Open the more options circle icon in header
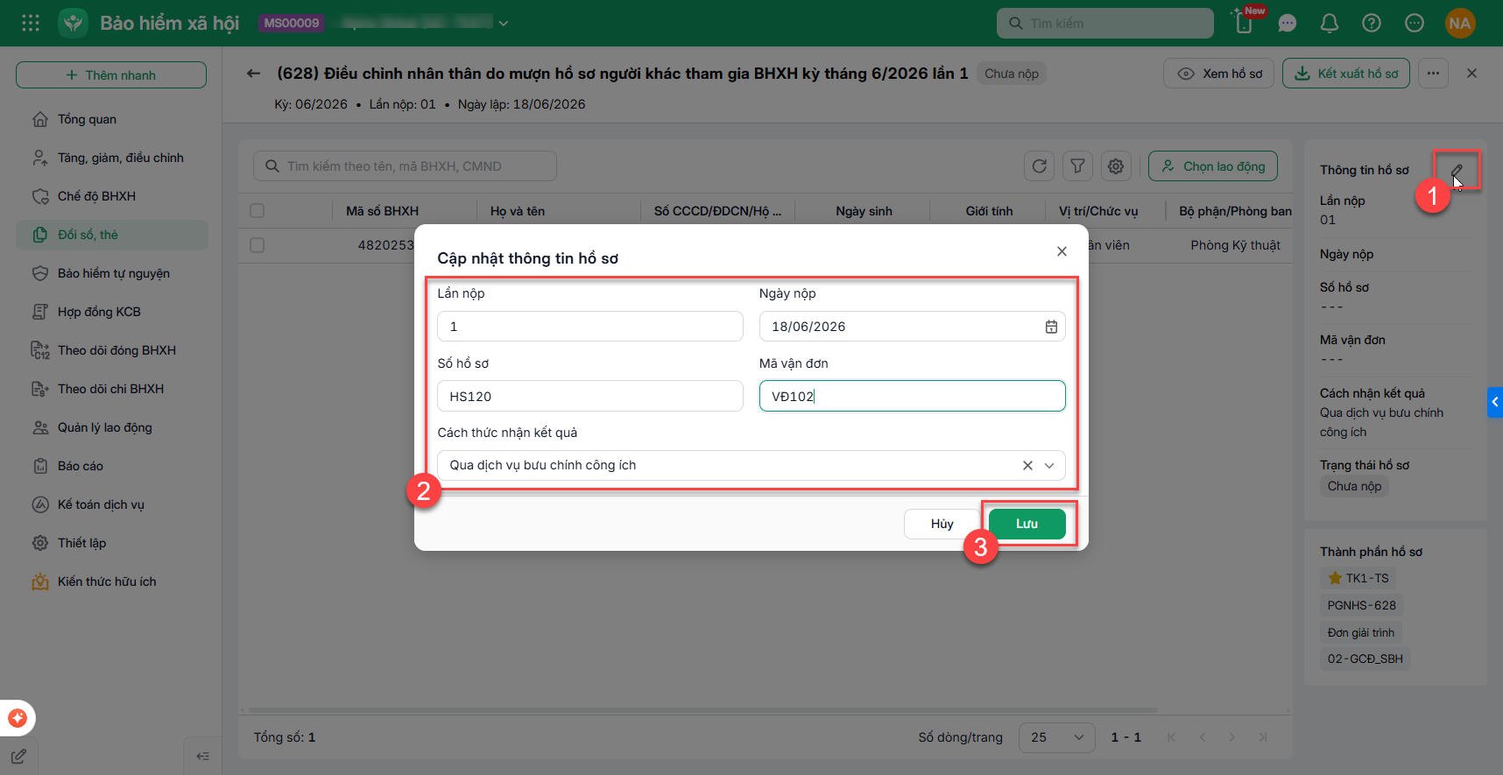This screenshot has width=1503, height=775. tap(1415, 23)
